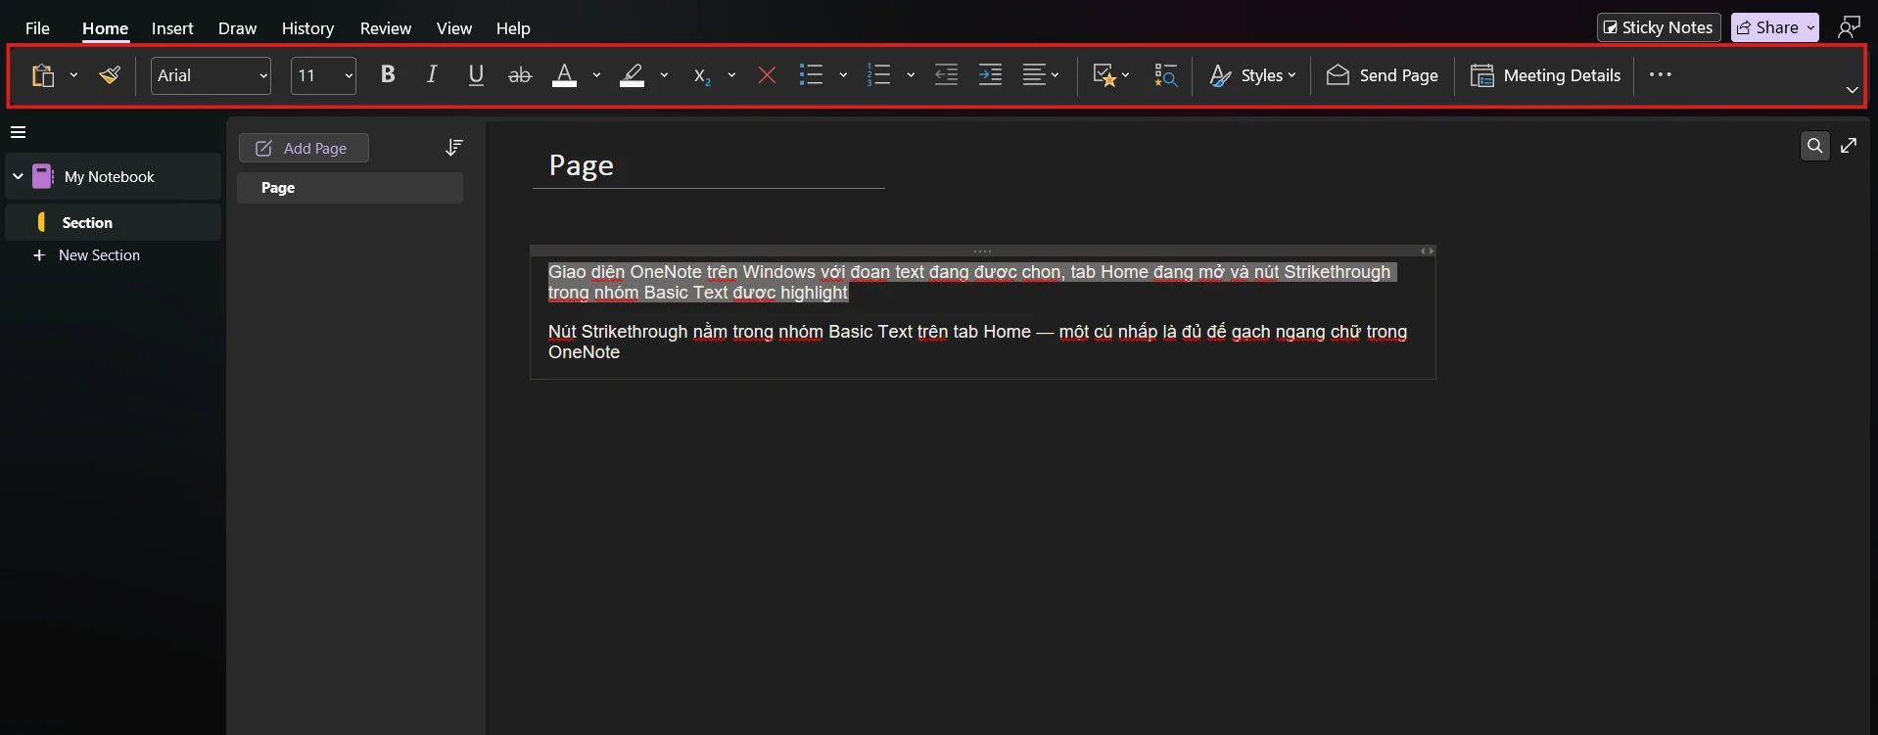Image resolution: width=1878 pixels, height=735 pixels.
Task: Open the highlight color picker arrow
Action: [x=664, y=75]
